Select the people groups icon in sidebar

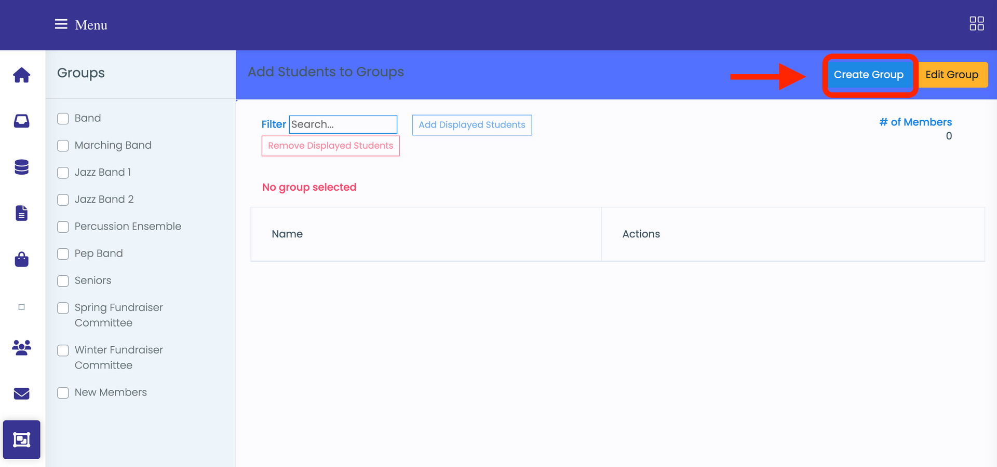(x=21, y=348)
